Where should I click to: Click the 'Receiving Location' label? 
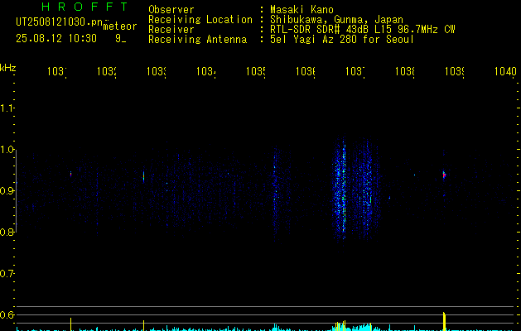(x=200, y=20)
